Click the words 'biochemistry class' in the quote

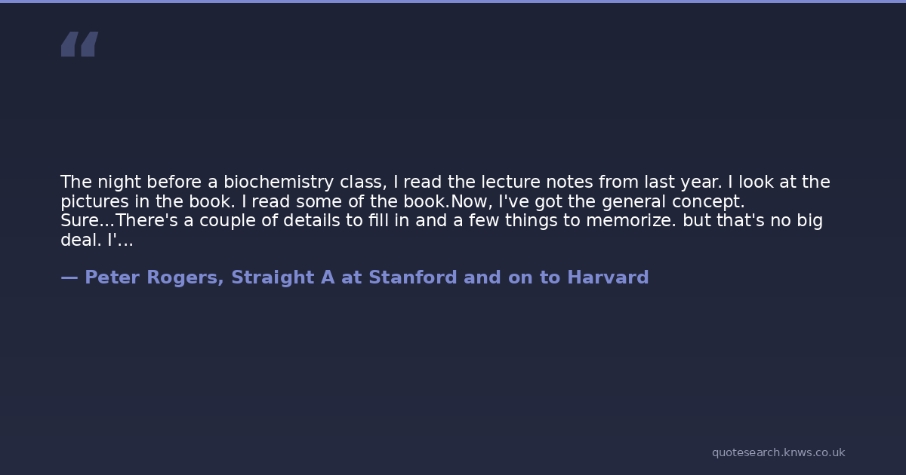pyautogui.click(x=305, y=182)
